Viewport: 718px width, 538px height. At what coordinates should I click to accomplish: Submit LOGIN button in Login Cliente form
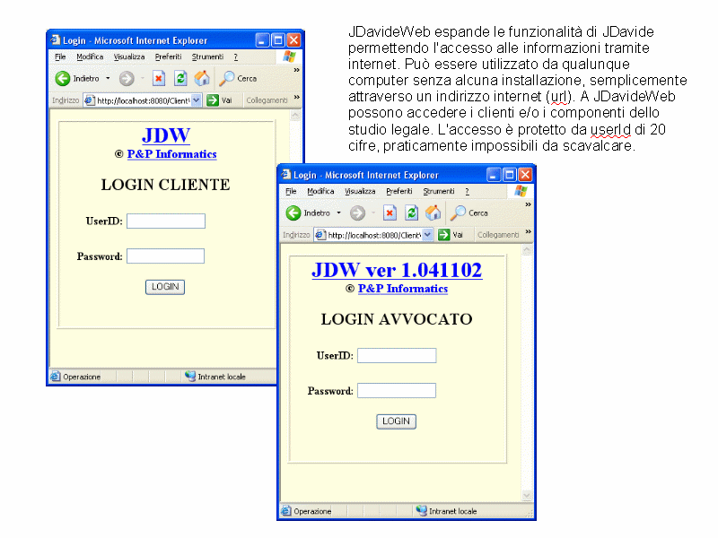point(165,287)
